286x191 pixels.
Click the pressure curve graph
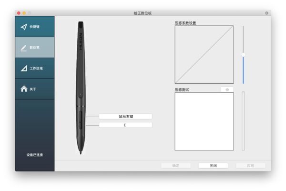(204, 55)
